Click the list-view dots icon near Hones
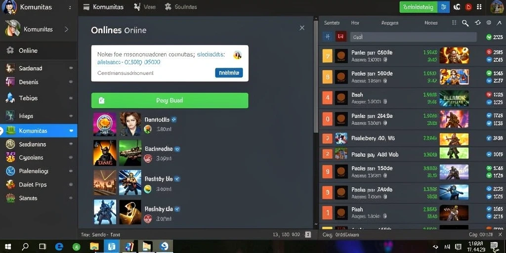Viewport: 506px width, 253px height. coord(454,23)
